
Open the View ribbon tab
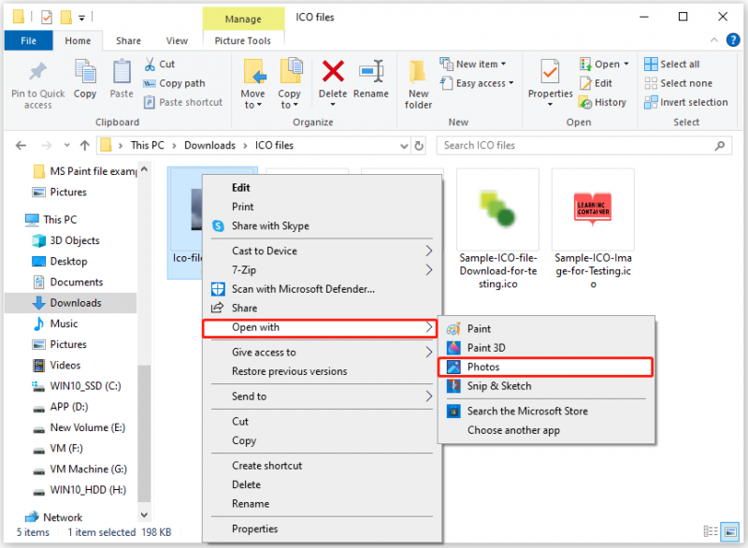[x=177, y=41]
